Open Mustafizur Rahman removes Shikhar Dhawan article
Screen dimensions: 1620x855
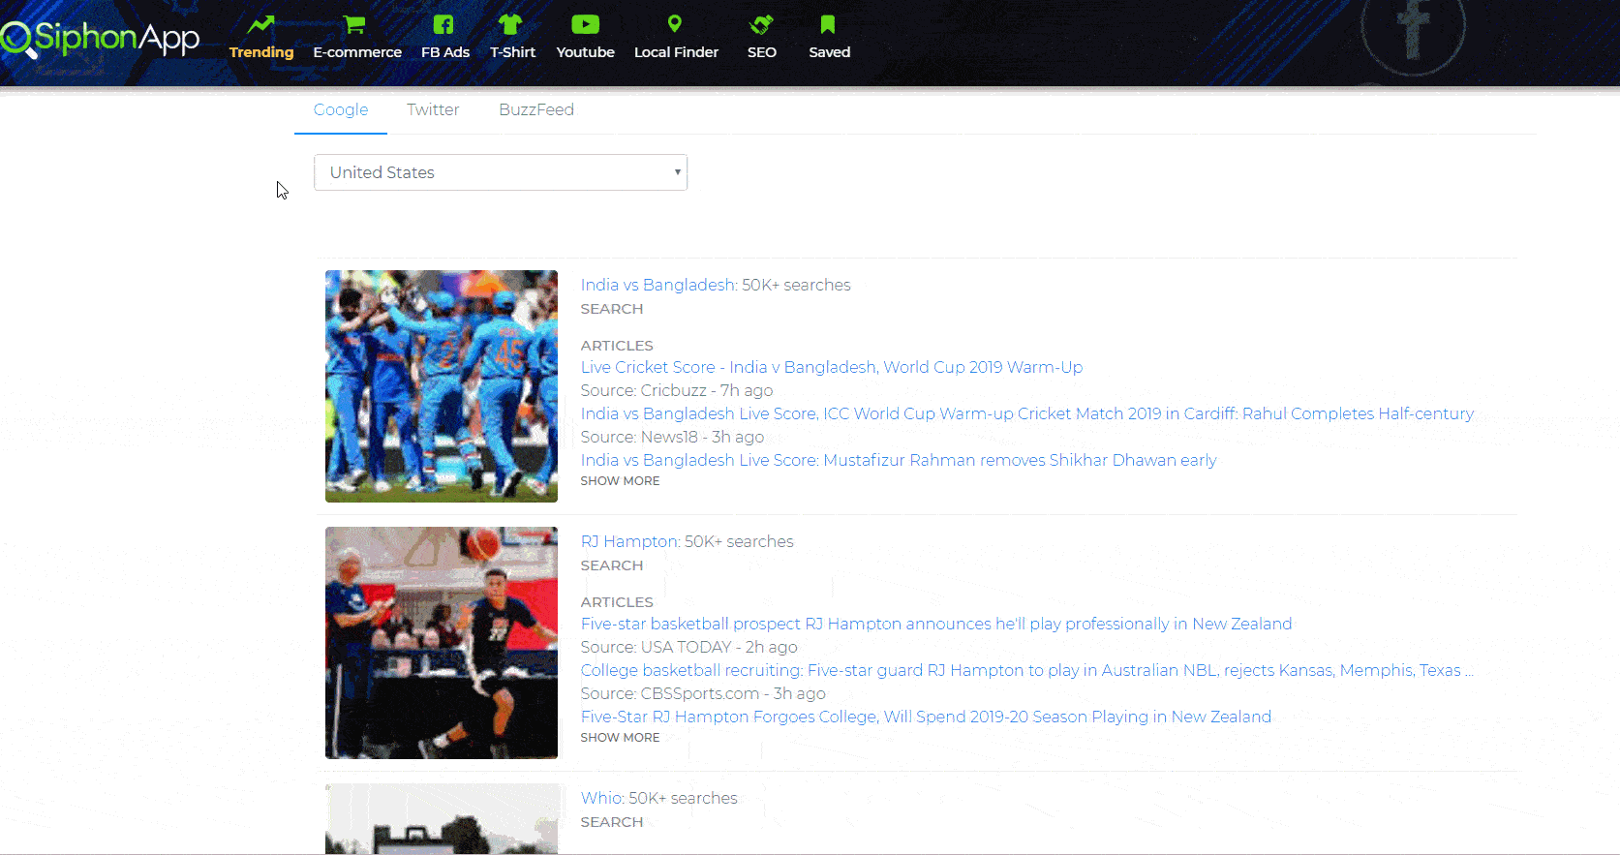click(x=899, y=460)
